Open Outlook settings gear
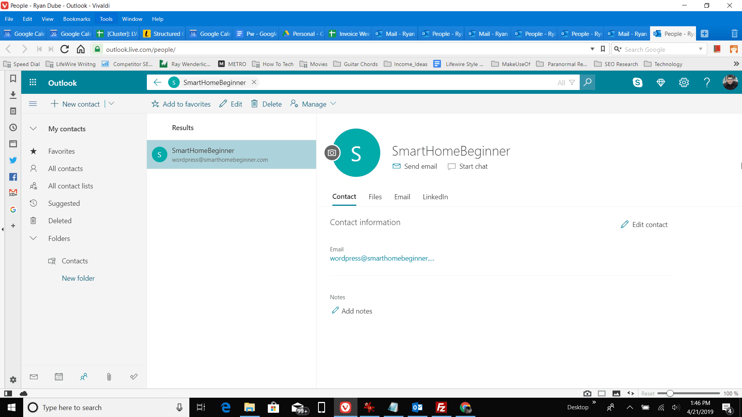This screenshot has height=417, width=742. pos(684,82)
